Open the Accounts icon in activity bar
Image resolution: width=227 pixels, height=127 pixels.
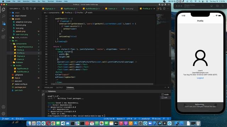click(3, 107)
